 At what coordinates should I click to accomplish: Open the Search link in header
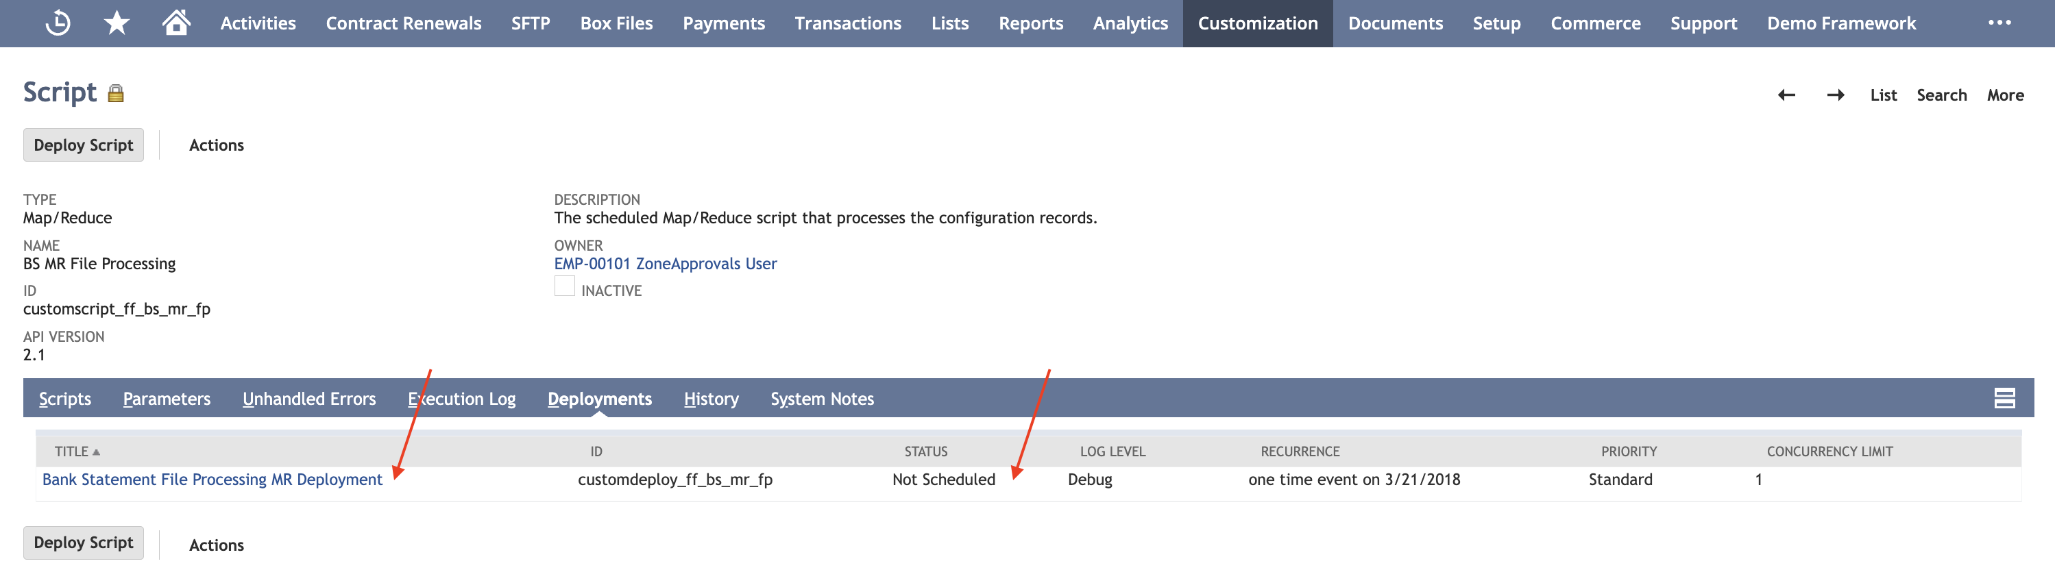(1941, 95)
